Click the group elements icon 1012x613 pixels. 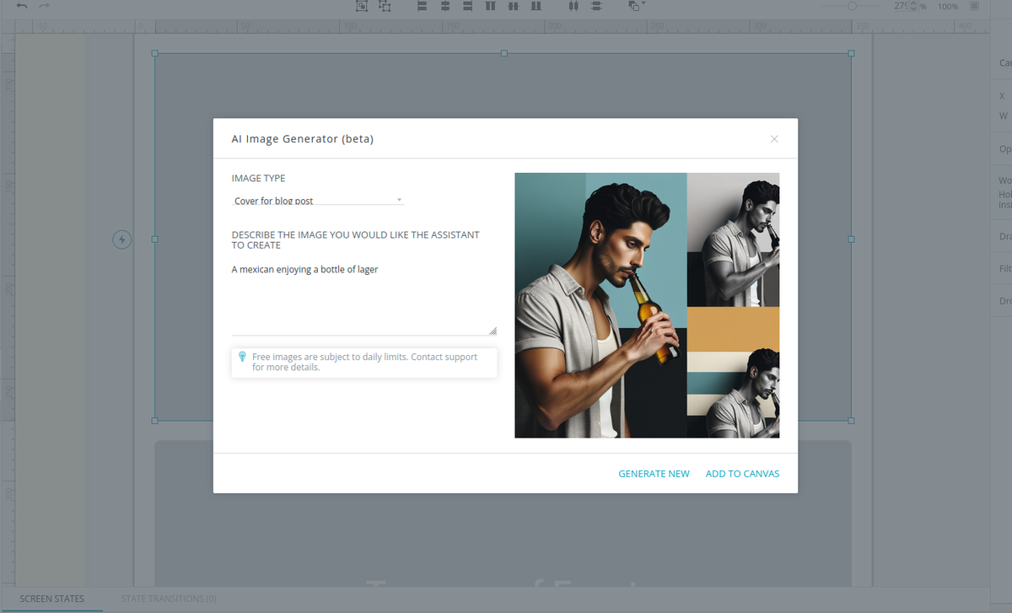pyautogui.click(x=362, y=6)
